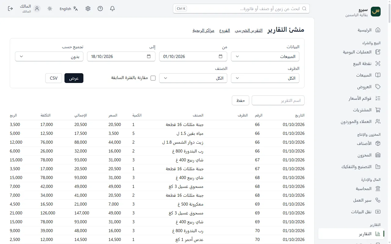Viewport: 391px width, 244px height.
Task: Open قوائم الأسعار list icon
Action: 378,98
